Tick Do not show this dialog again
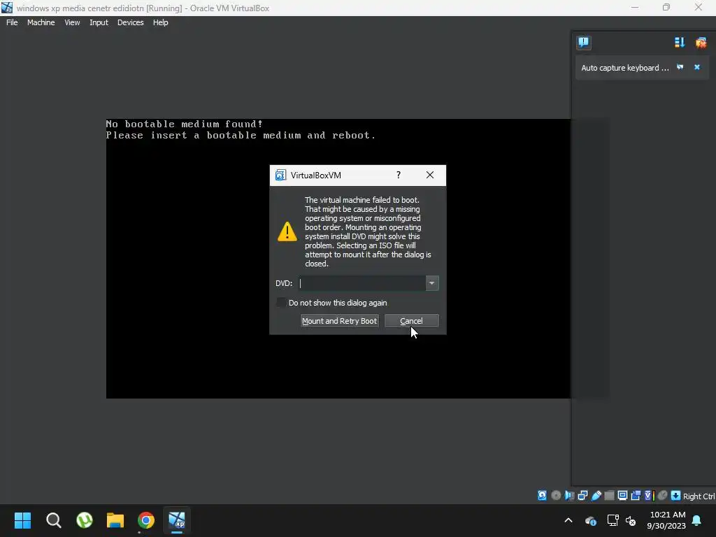716x537 pixels. (x=281, y=303)
